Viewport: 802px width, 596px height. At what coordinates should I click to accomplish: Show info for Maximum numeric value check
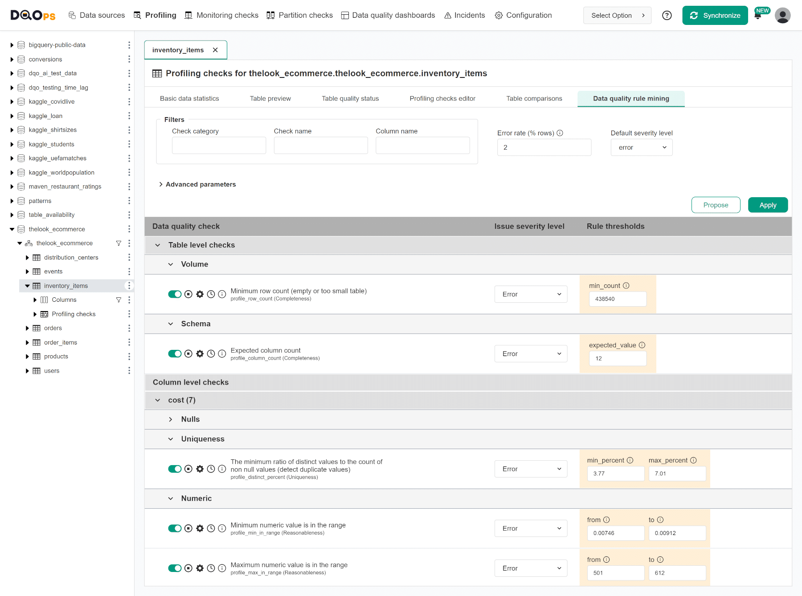222,568
